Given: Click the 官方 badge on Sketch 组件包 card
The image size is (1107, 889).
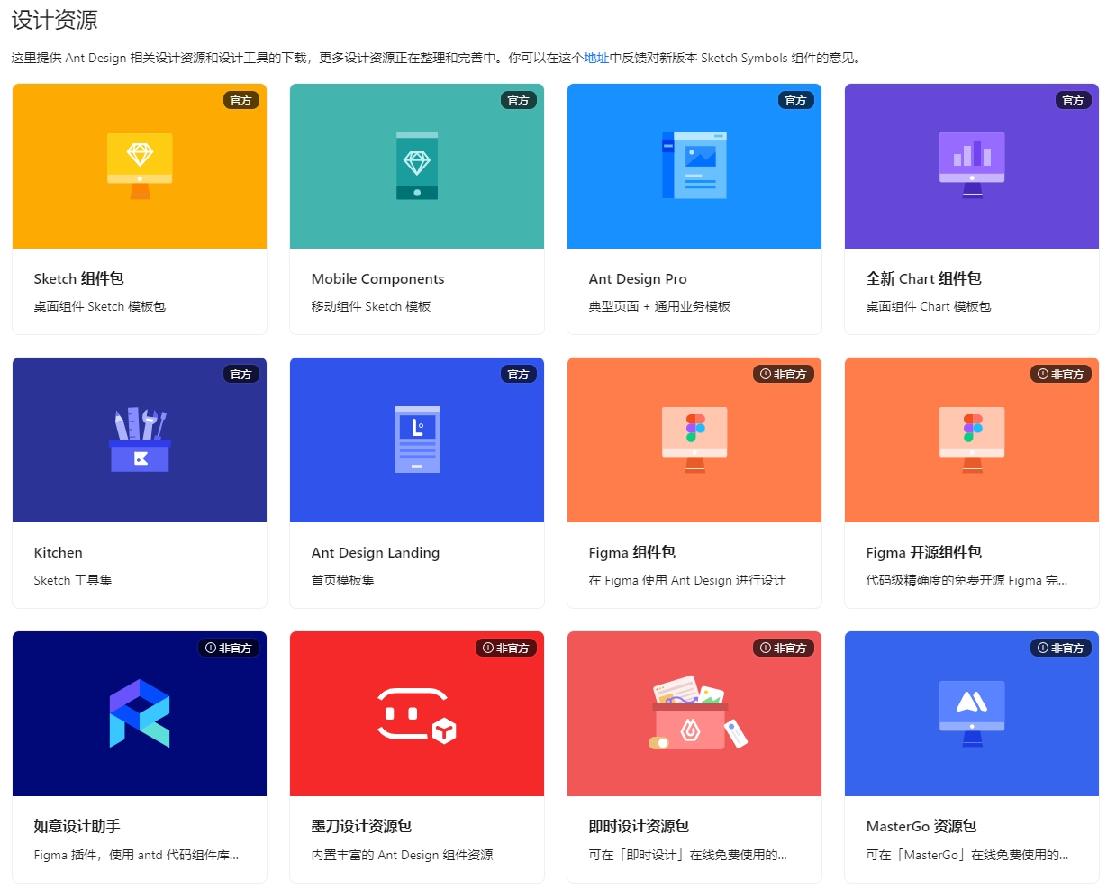Looking at the screenshot, I should [x=241, y=100].
